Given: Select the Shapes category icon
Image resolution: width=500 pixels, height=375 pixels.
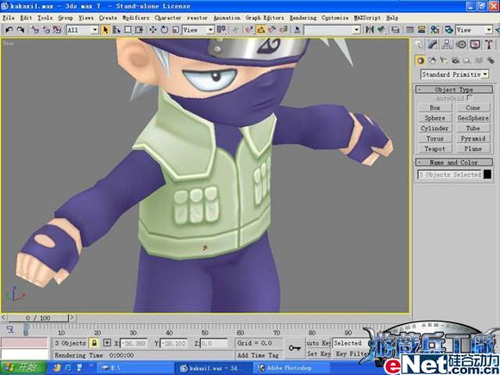Looking at the screenshot, I should (432, 60).
